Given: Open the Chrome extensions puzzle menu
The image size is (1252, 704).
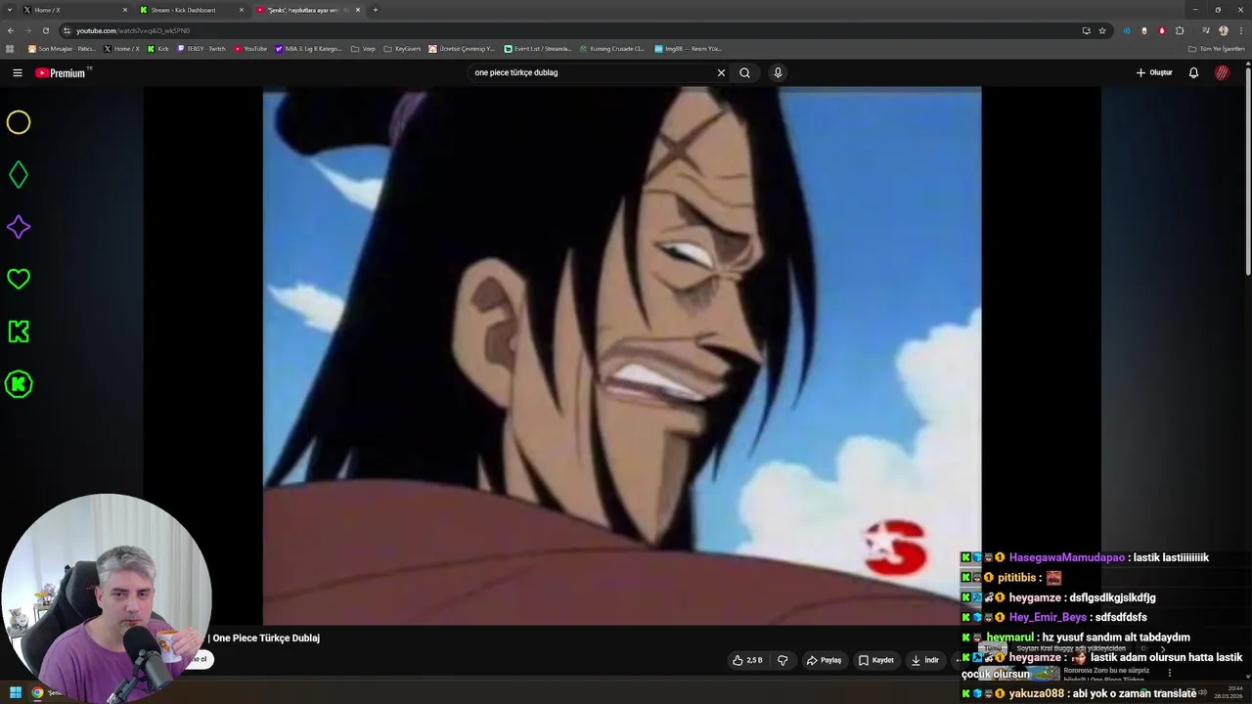Looking at the screenshot, I should click(1180, 30).
